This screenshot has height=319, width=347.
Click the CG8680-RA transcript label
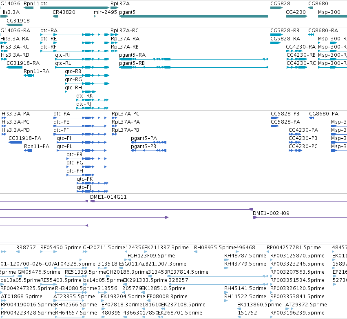[x=323, y=31]
